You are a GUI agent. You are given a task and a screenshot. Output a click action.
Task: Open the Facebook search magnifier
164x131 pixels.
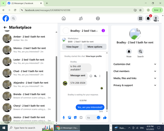[13, 18]
